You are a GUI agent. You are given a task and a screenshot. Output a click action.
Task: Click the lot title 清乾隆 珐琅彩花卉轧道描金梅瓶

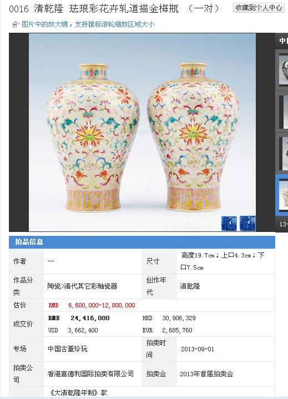pos(107,9)
